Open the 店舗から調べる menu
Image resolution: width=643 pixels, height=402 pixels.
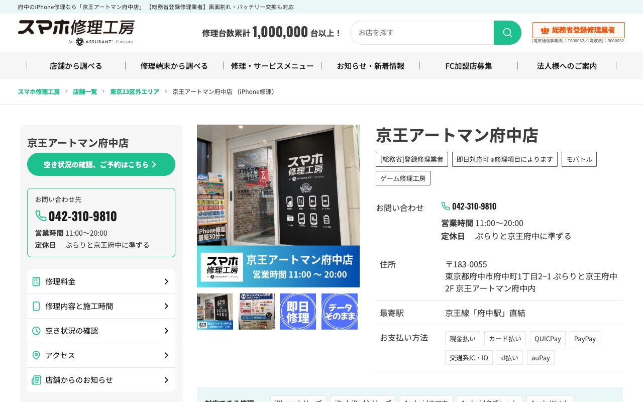76,66
